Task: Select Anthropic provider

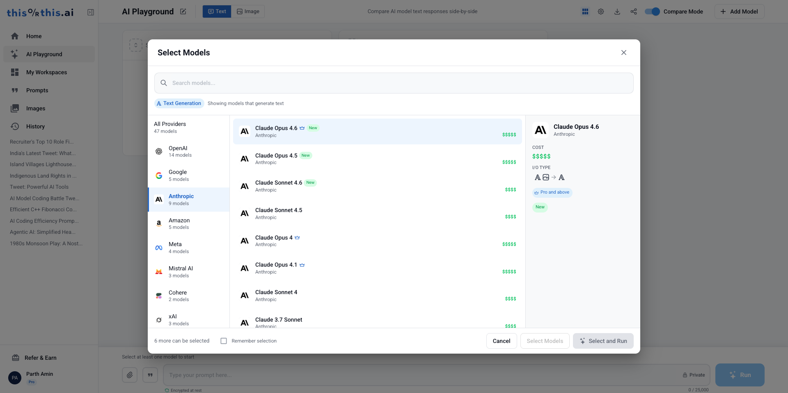Action: click(188, 200)
